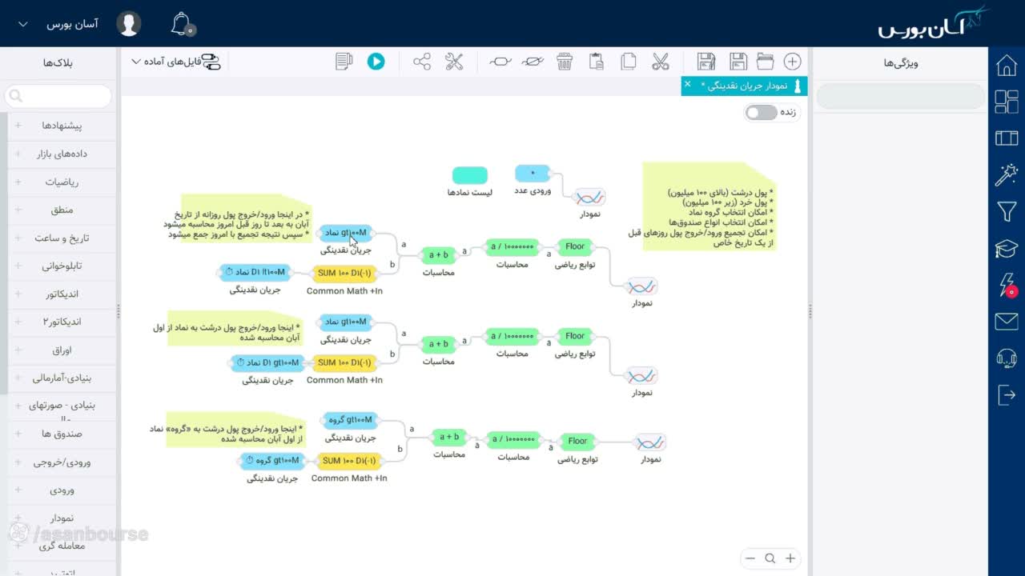This screenshot has width=1025, height=576.
Task: Expand the اوراق blocks category
Action: [x=60, y=350]
